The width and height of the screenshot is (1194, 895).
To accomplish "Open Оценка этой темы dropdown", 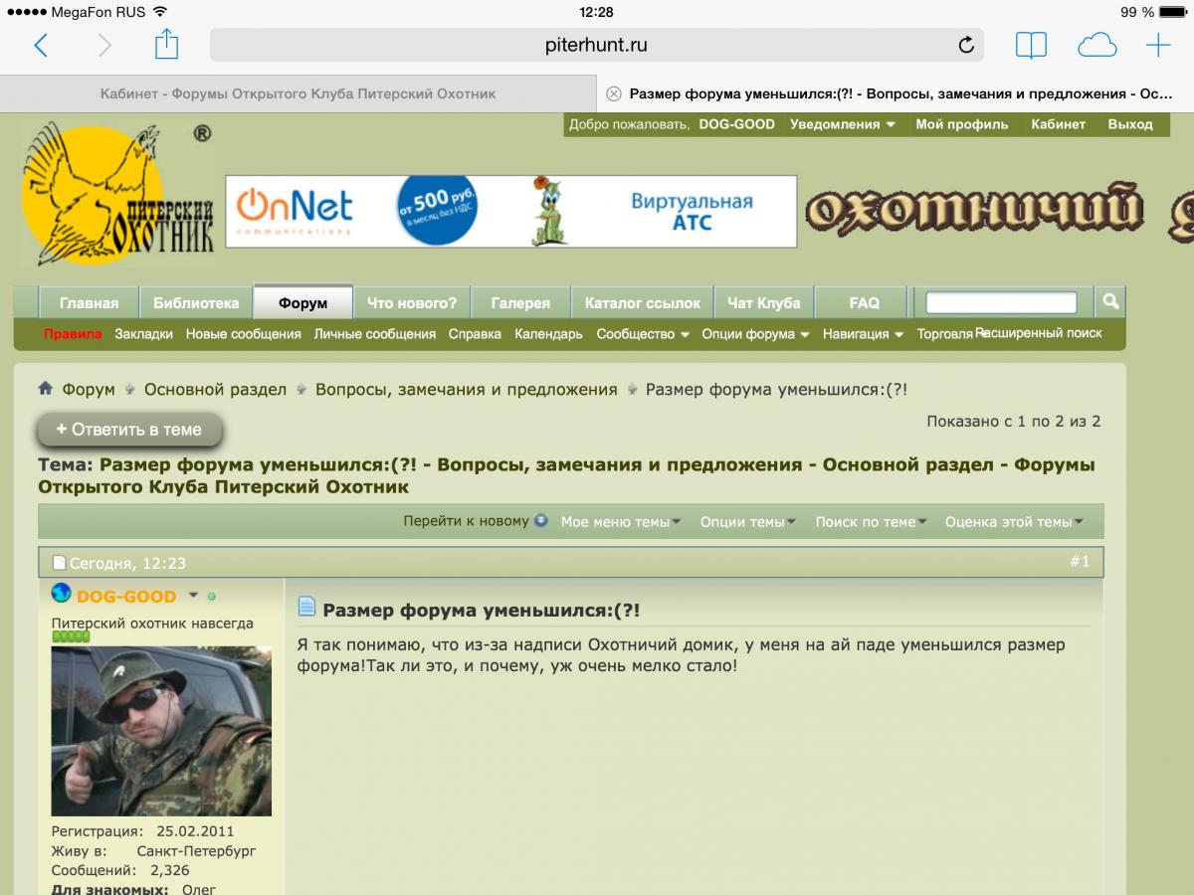I will click(x=1014, y=521).
